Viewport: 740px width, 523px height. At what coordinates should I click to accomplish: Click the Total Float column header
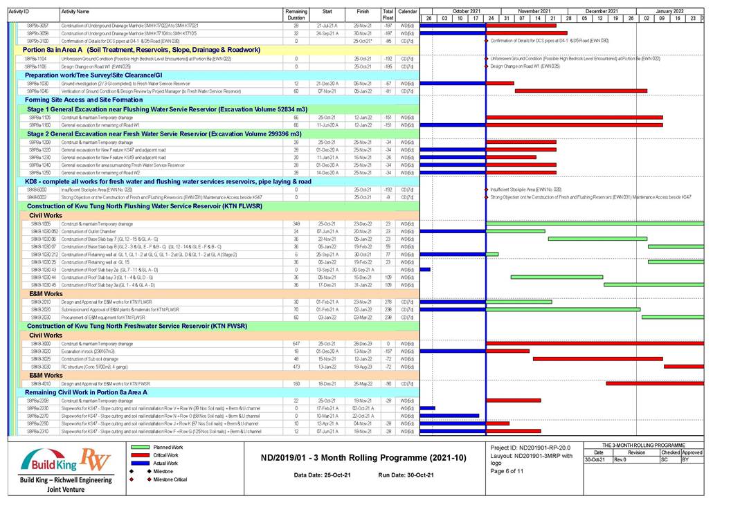(x=388, y=15)
